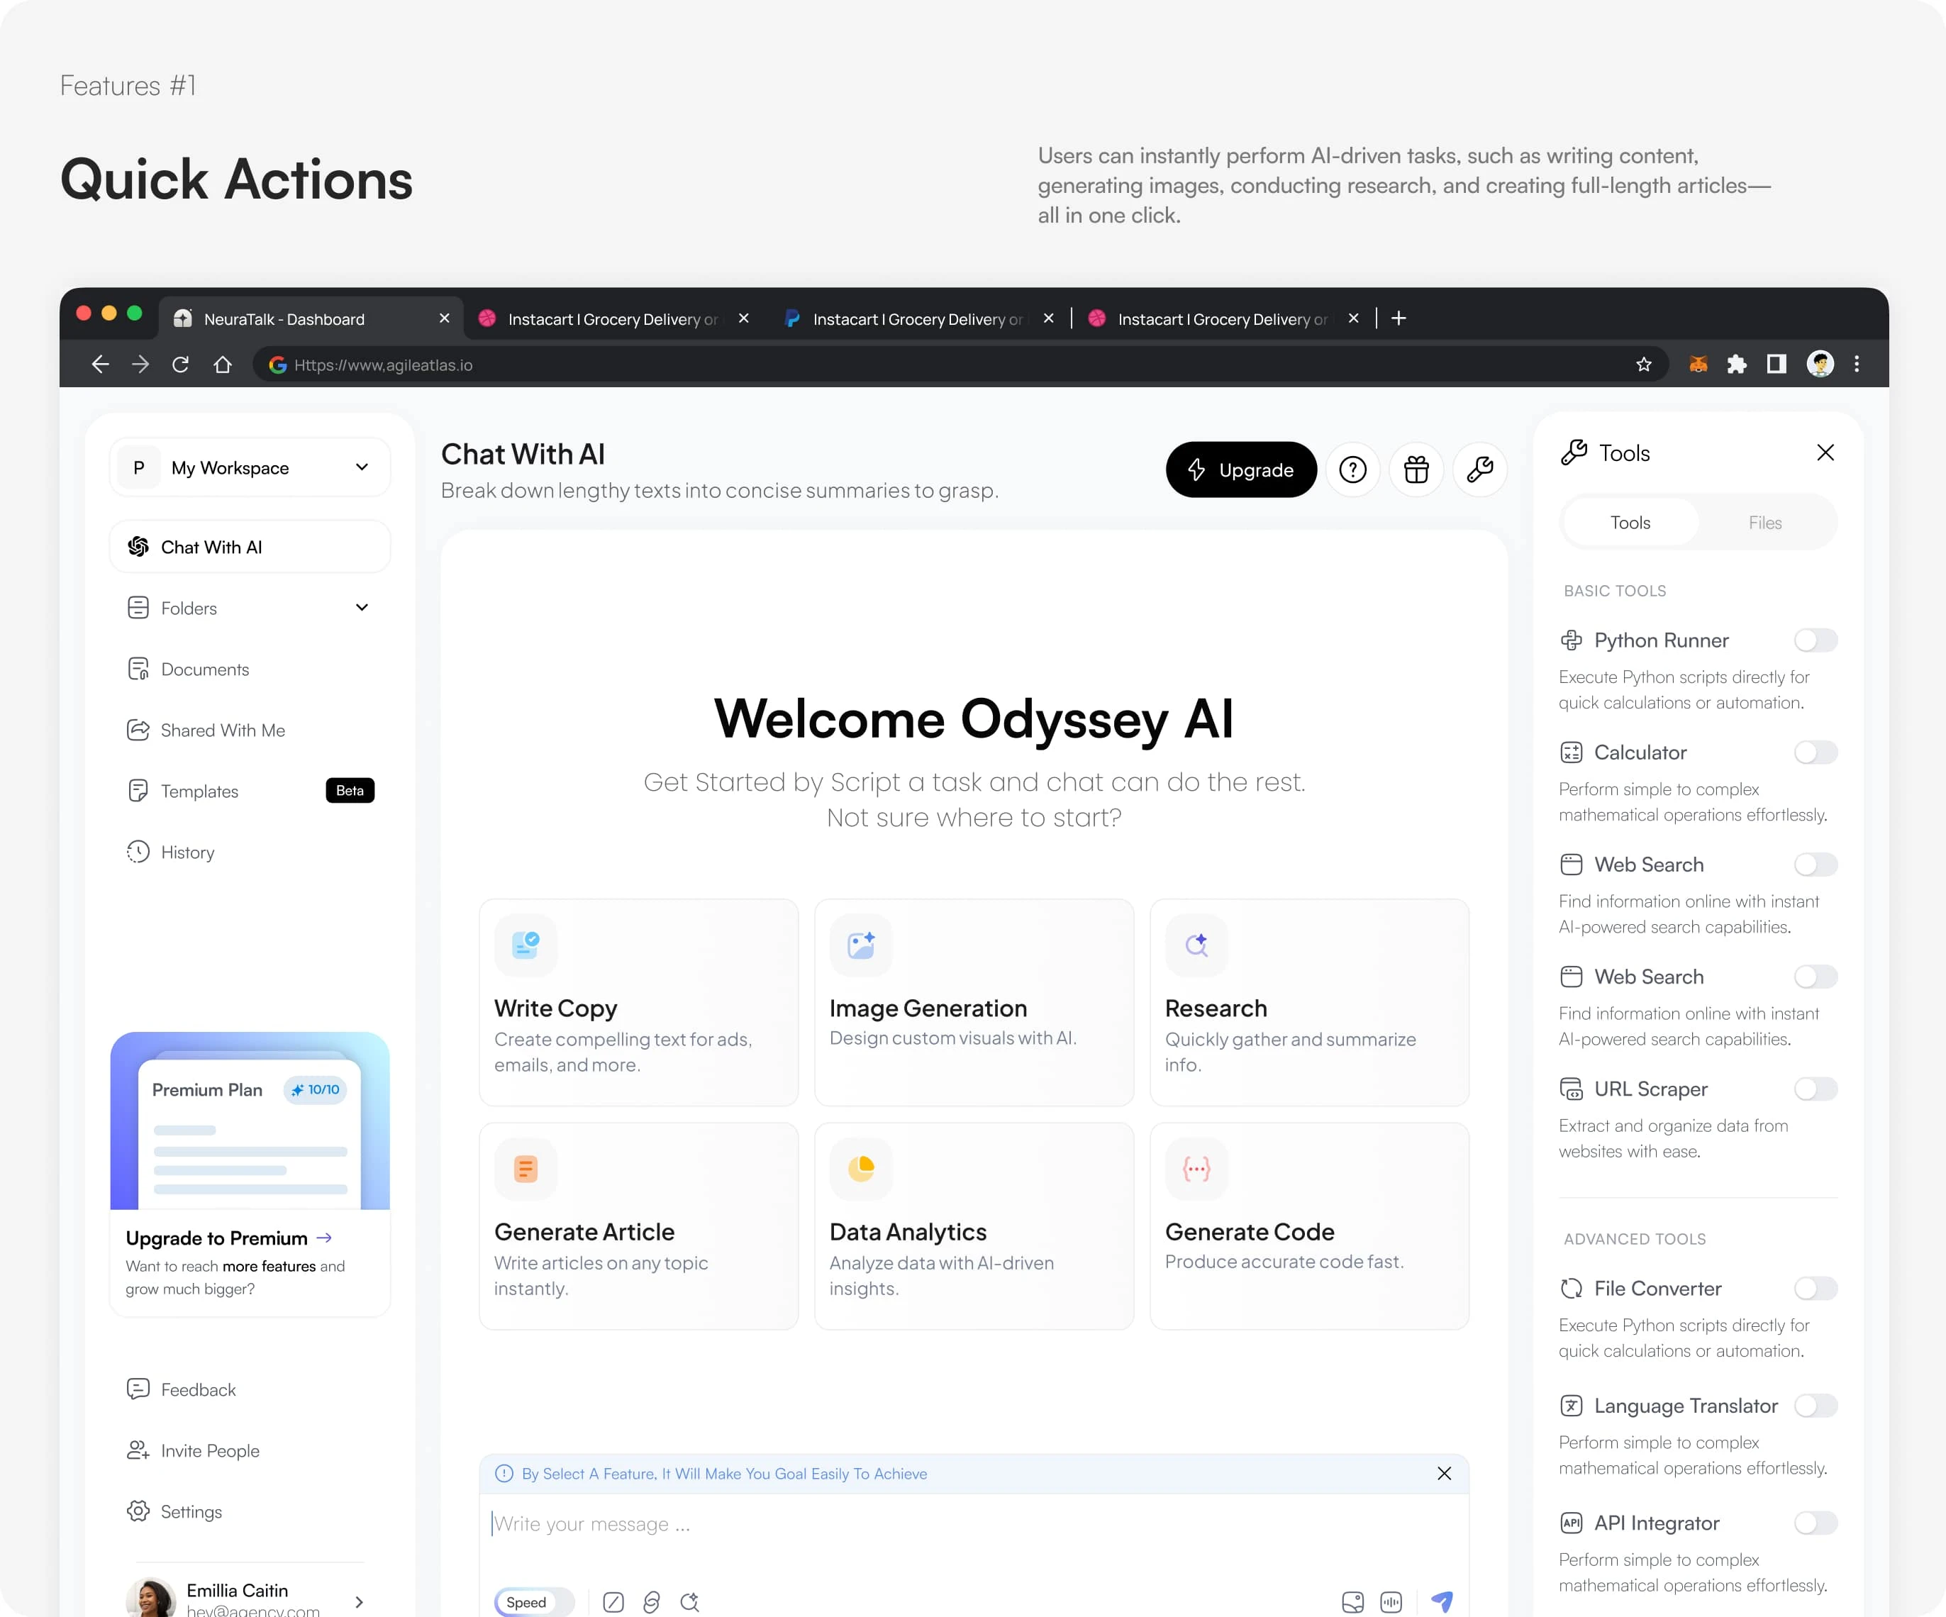Image resolution: width=1946 pixels, height=1617 pixels.
Task: Close the Tools panel
Action: point(1825,452)
